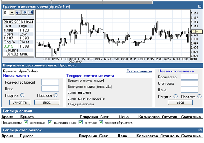Image resolution: width=204 pixels, height=143 pixels.
Task: Jump to chart end with the arrow-to-bar icon
Action: [x=31, y=13]
